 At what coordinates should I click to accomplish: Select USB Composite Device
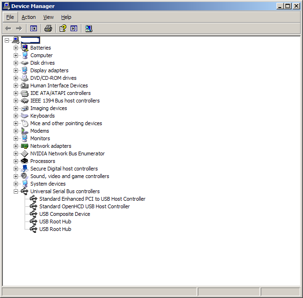tap(65, 214)
